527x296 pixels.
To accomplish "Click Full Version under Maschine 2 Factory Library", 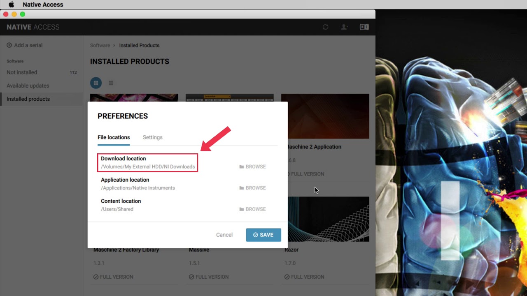I will pyautogui.click(x=113, y=277).
